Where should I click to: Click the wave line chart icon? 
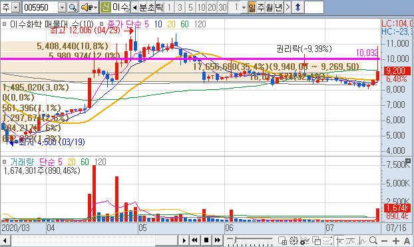tap(361, 240)
